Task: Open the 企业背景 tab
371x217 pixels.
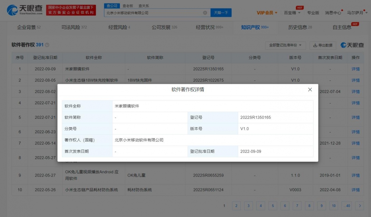Action: point(29,27)
